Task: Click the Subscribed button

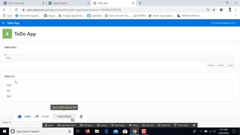Action: [64, 117]
